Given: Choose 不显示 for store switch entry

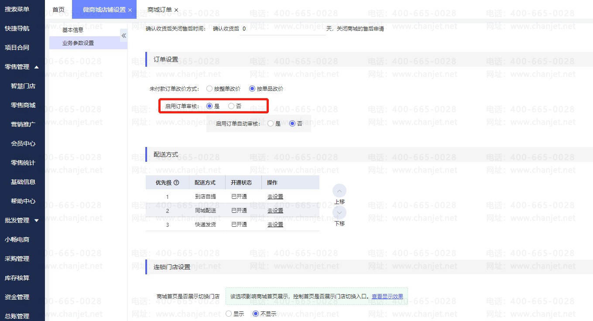Looking at the screenshot, I should [x=256, y=314].
